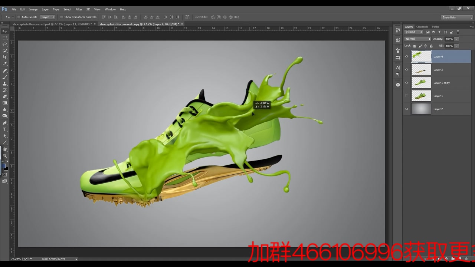The height and width of the screenshot is (267, 475).
Task: Open the 3D panel icon
Action: 398,85
